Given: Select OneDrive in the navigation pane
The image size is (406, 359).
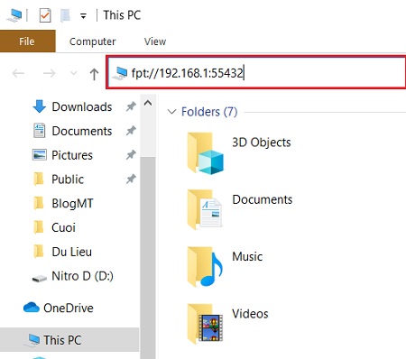Looking at the screenshot, I should tap(69, 308).
